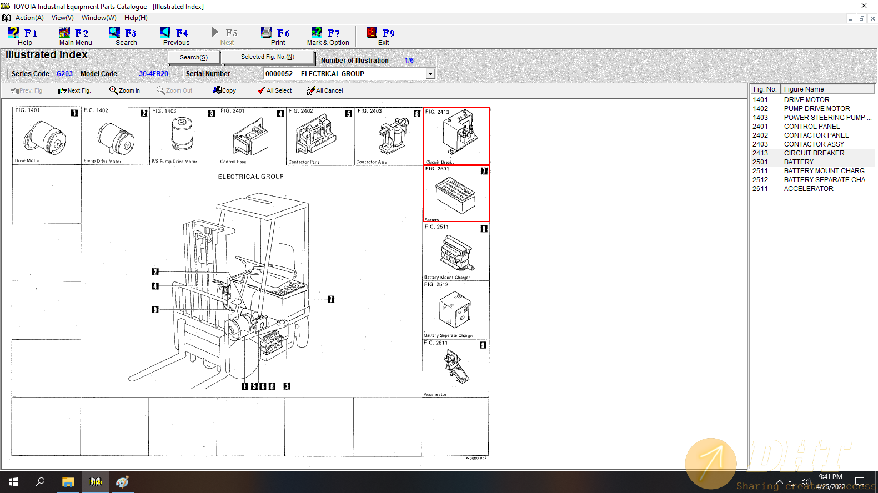Open Window(W) menu
The height and width of the screenshot is (493, 878).
(x=99, y=18)
